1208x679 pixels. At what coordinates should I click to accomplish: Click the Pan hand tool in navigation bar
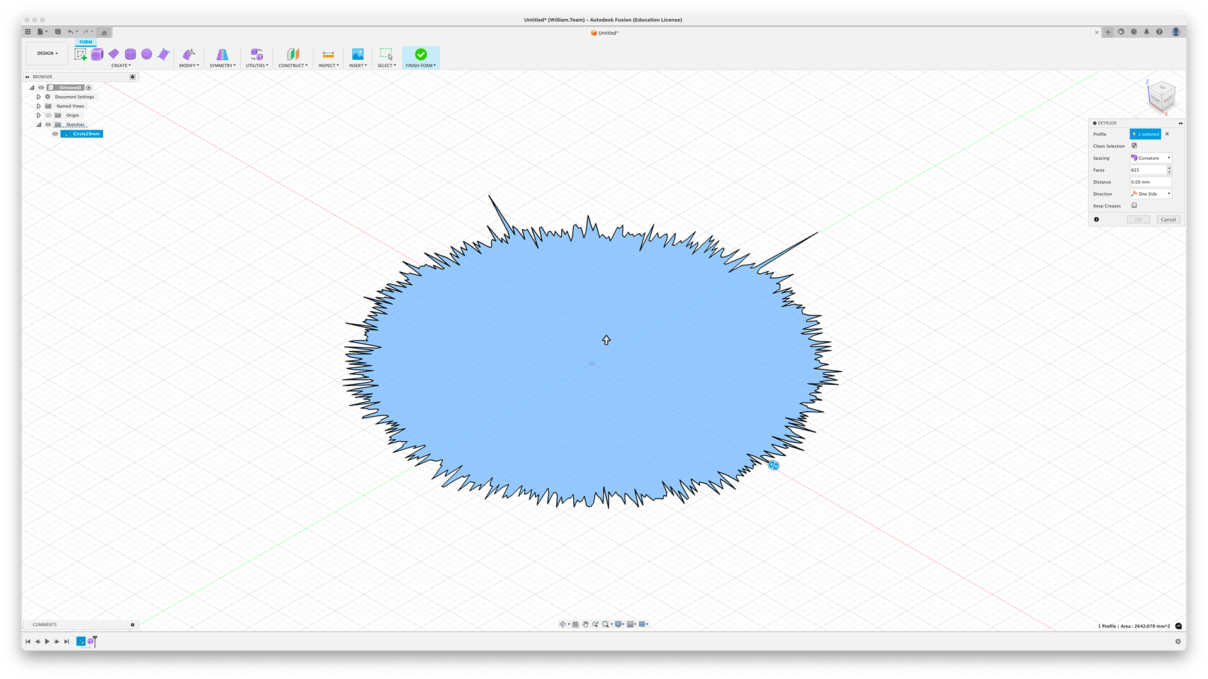pos(585,624)
